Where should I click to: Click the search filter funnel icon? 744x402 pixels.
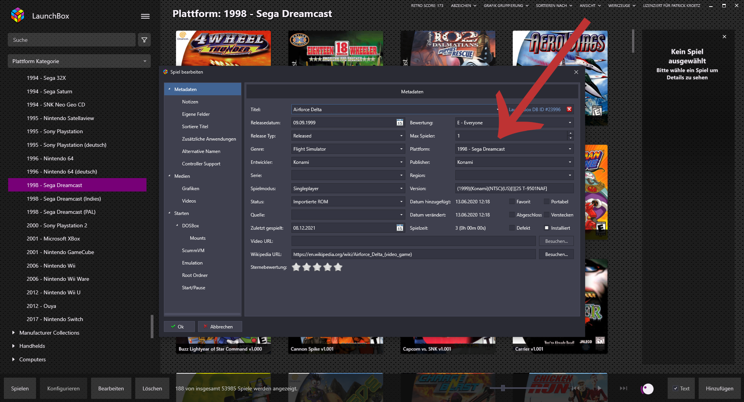144,40
